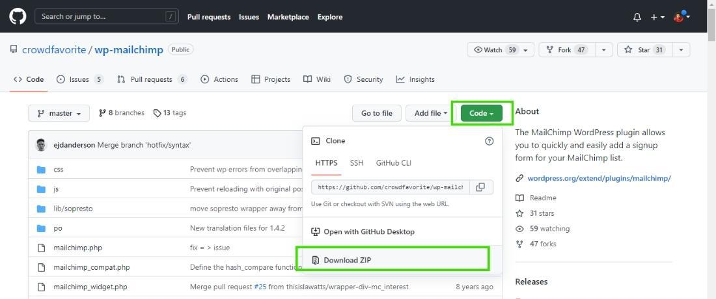Open the mailchimp_compat.php file
716x299 pixels.
click(x=91, y=268)
